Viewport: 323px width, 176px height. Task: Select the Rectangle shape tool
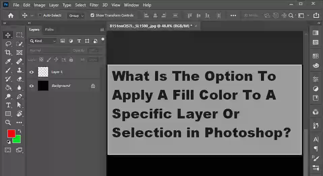8,114
